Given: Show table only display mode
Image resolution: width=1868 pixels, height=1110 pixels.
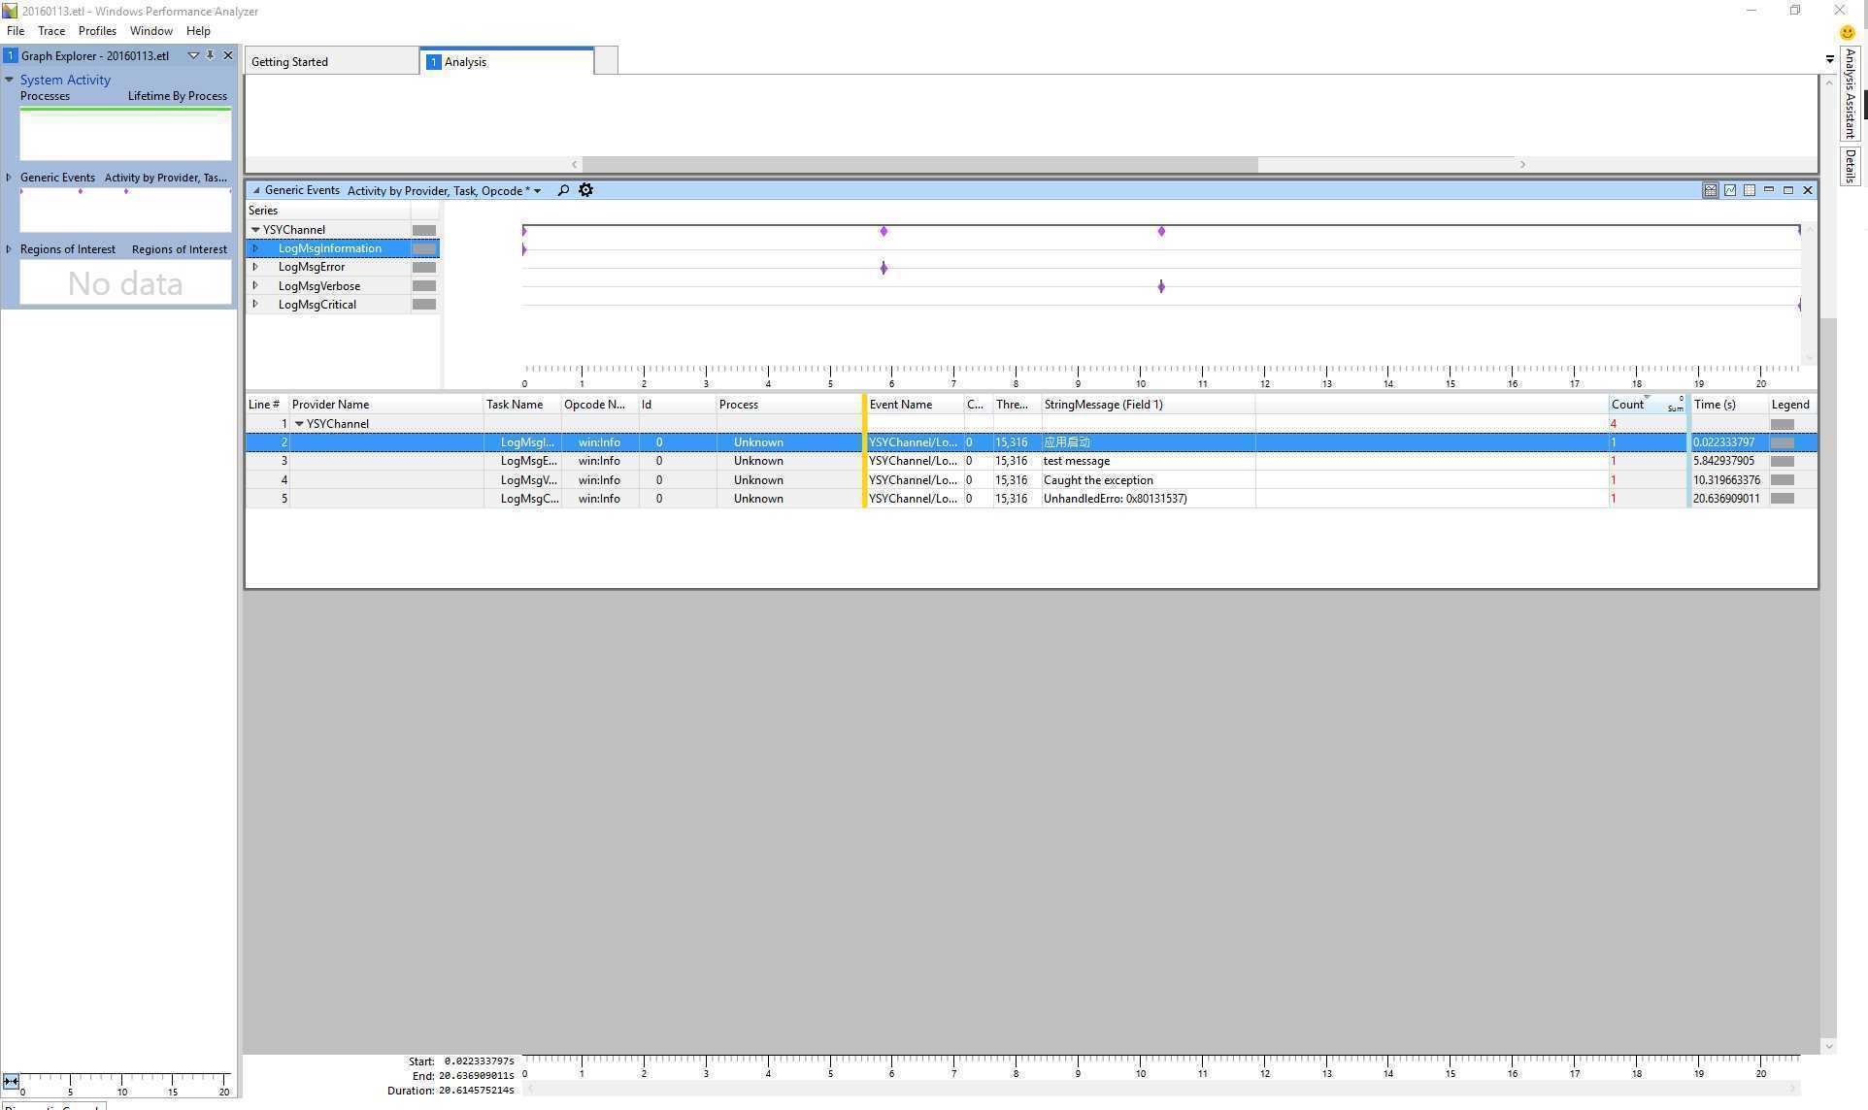Looking at the screenshot, I should click(x=1750, y=190).
